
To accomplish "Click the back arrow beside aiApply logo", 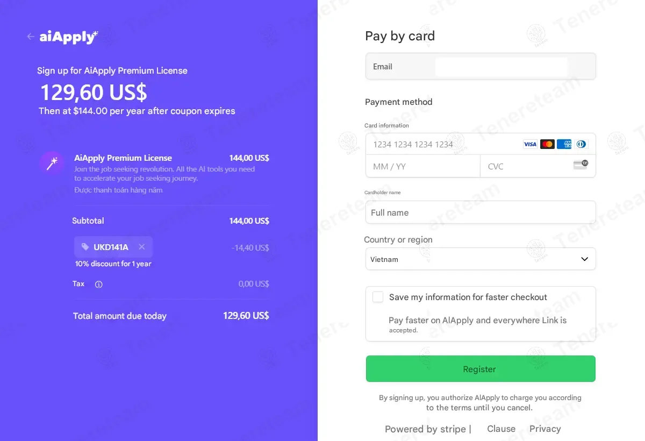I will coord(31,37).
